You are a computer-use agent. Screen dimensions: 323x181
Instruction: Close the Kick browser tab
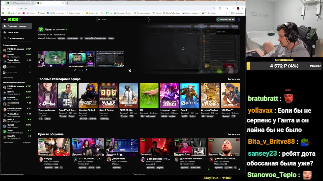tap(63, 3)
